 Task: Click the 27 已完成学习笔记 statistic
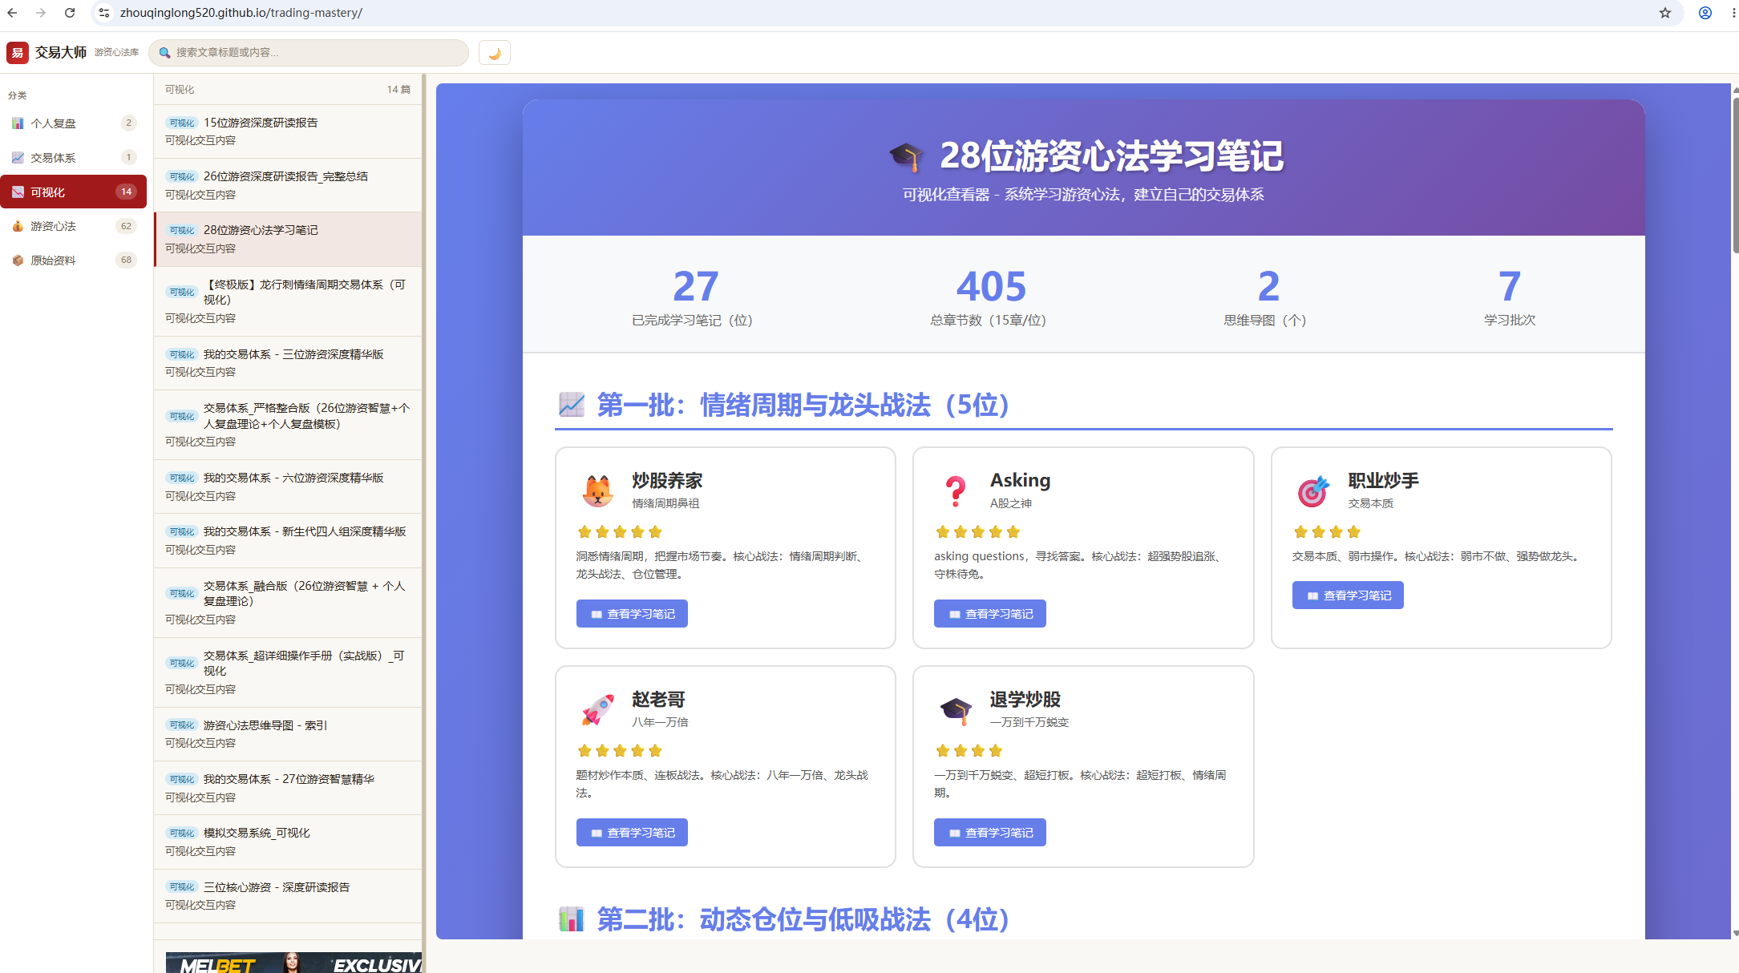pyautogui.click(x=693, y=297)
